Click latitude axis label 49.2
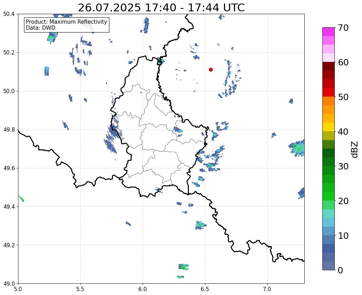 point(9,245)
